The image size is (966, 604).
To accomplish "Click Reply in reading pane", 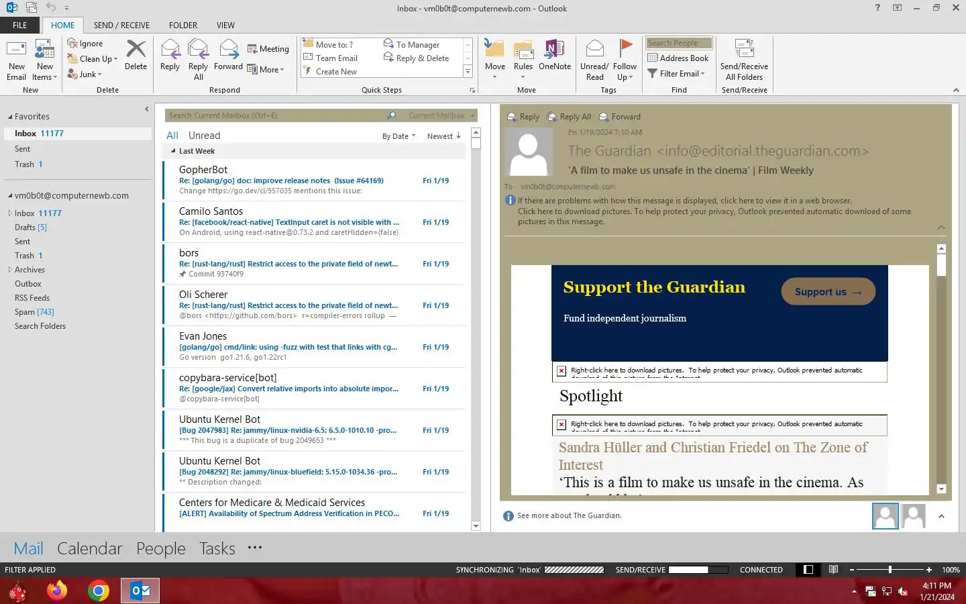I will pos(523,117).
